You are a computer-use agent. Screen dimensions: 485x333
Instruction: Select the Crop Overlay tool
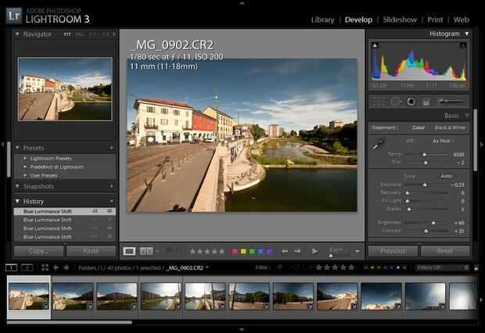tap(379, 102)
